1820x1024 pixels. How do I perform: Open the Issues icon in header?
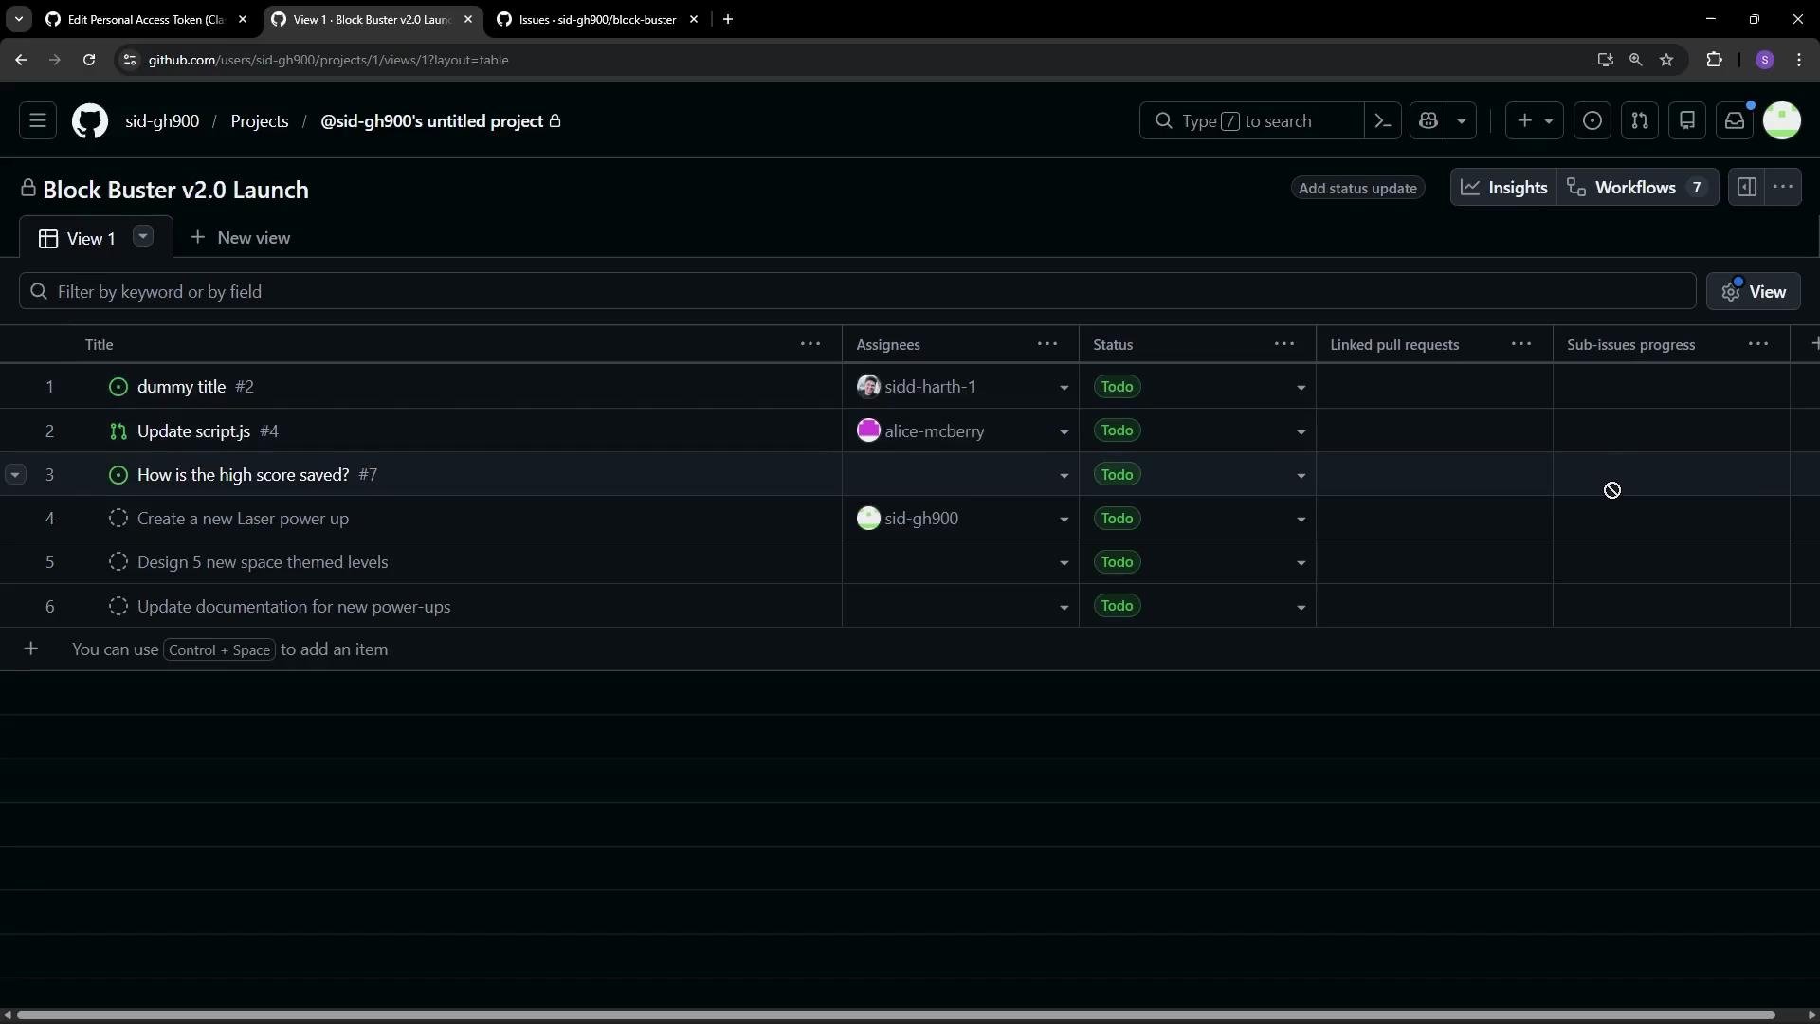[x=1592, y=121]
